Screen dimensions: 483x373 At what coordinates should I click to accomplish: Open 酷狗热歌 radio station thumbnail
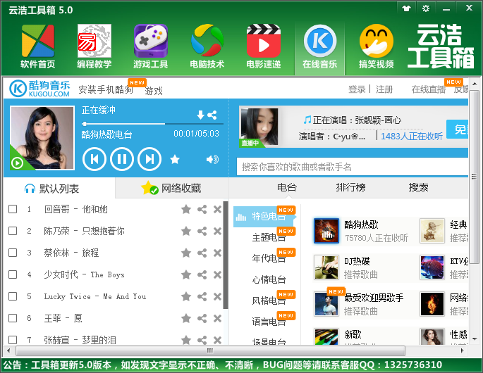tap(326, 231)
